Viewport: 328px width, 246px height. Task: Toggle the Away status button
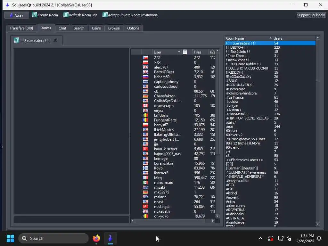pyautogui.click(x=17, y=15)
